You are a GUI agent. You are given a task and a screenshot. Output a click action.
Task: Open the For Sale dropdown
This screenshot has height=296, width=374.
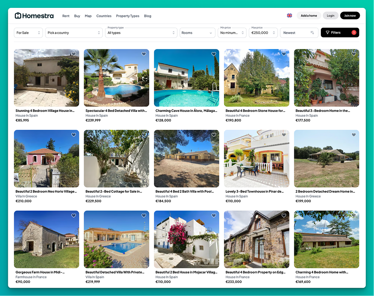coord(28,33)
